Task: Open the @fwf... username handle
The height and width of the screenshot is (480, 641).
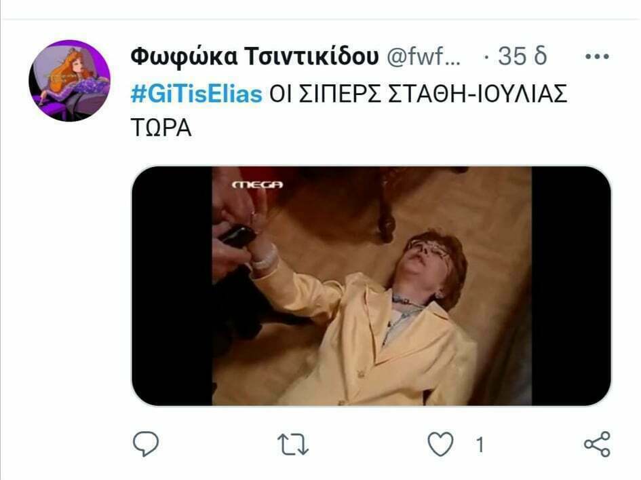Action: click(423, 56)
